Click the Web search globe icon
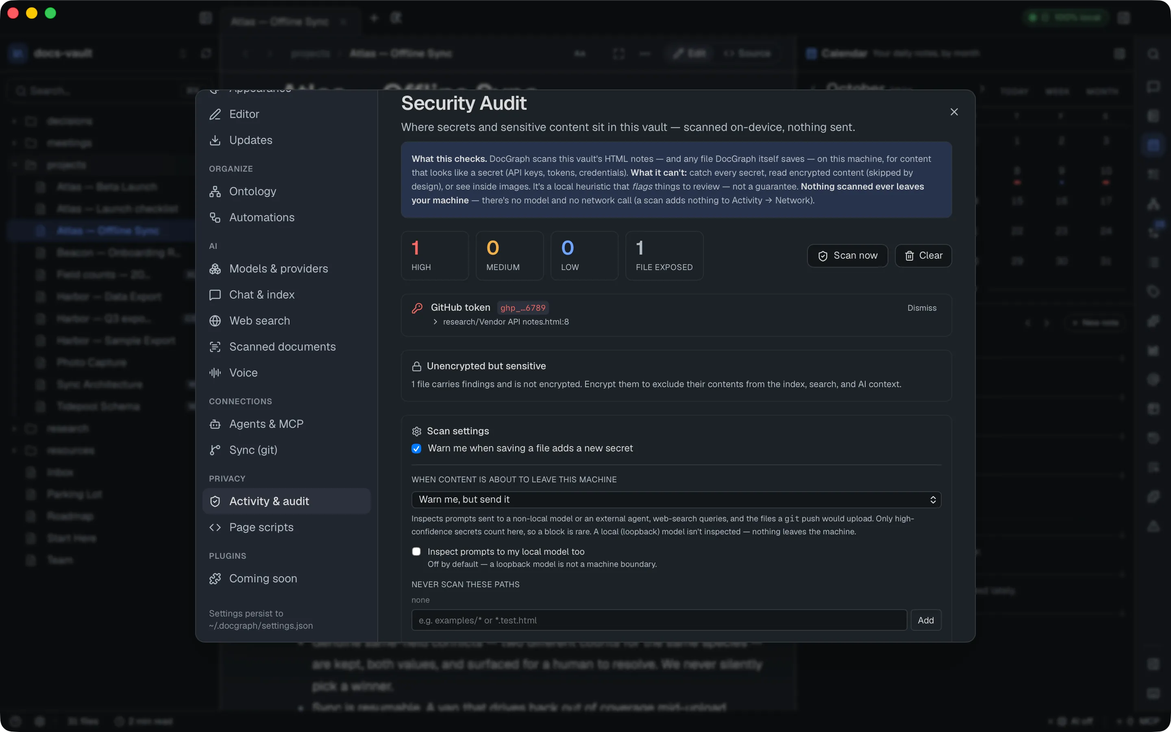This screenshot has height=732, width=1171. (215, 321)
